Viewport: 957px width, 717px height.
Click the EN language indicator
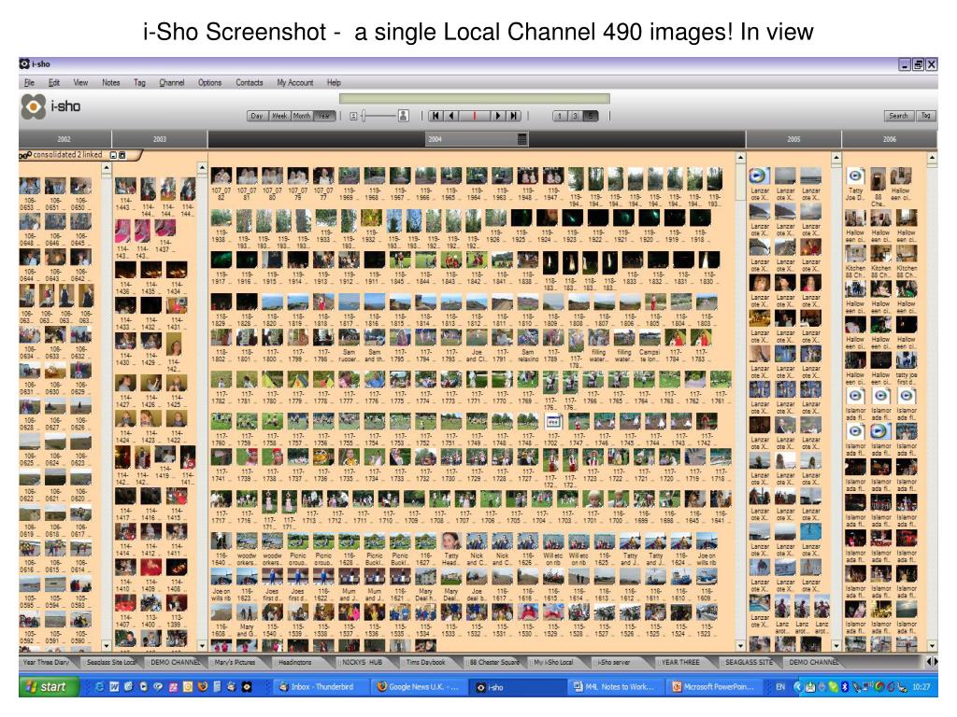[780, 687]
